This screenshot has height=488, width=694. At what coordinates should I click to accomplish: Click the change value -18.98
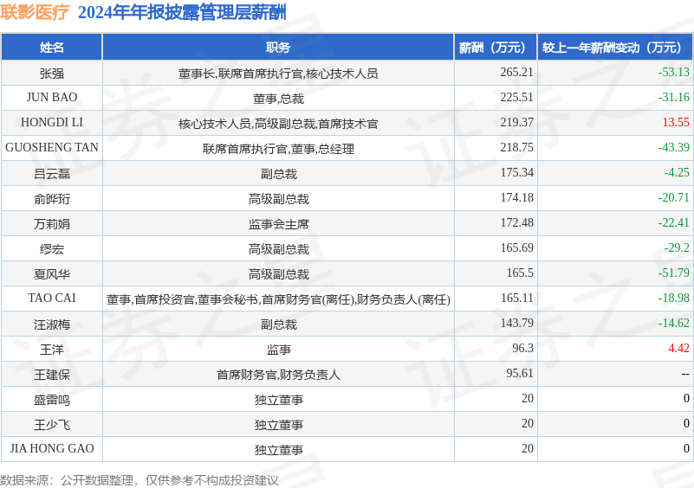[x=674, y=299]
